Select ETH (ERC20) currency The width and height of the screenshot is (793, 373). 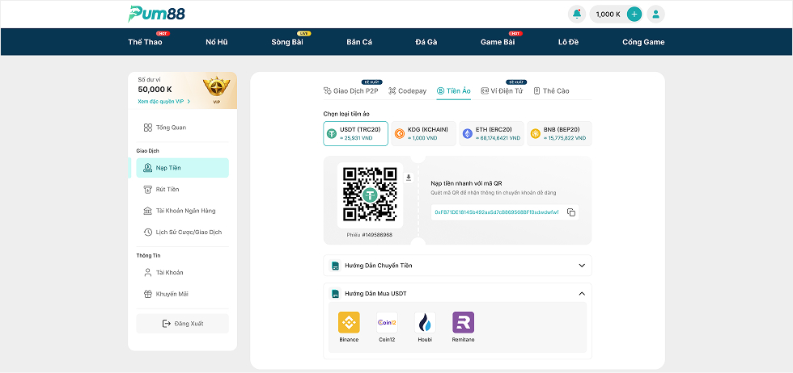(492, 134)
